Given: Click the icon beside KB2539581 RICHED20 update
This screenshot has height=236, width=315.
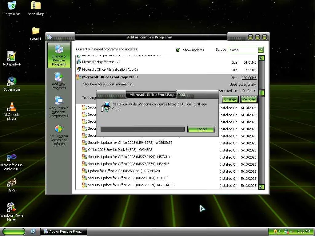Looking at the screenshot, I should 84,171.
